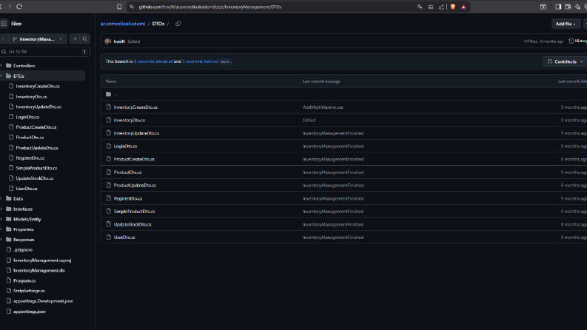The height and width of the screenshot is (330, 587).
Task: Bookmark this page using the bookmark icon
Action: click(119, 7)
